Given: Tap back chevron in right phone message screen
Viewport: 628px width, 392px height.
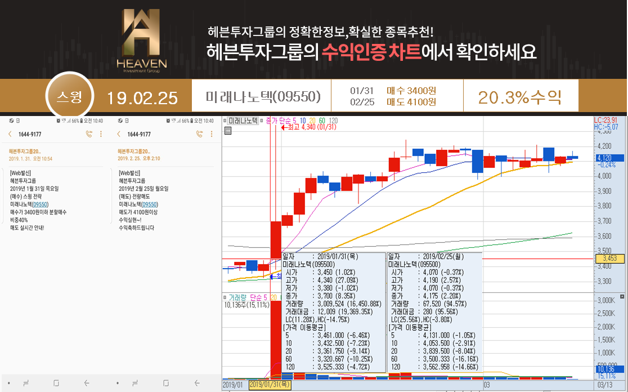Looking at the screenshot, I should click(119, 134).
